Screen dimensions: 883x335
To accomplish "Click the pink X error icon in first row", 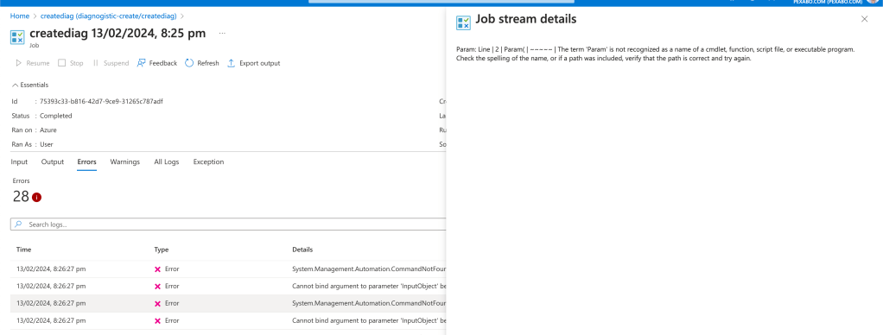I will (x=157, y=269).
